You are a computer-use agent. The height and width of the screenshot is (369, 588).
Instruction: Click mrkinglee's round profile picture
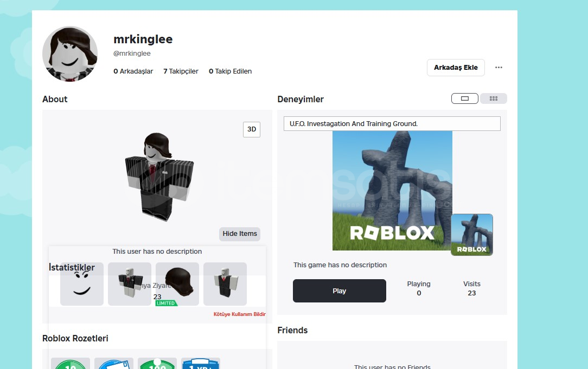pos(70,54)
